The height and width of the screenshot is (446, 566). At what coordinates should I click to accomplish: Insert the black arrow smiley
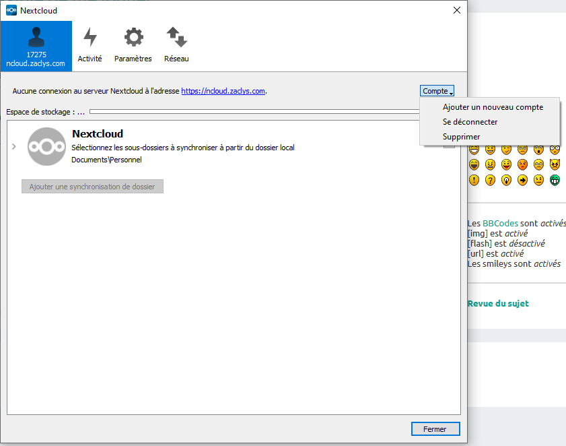[522, 180]
